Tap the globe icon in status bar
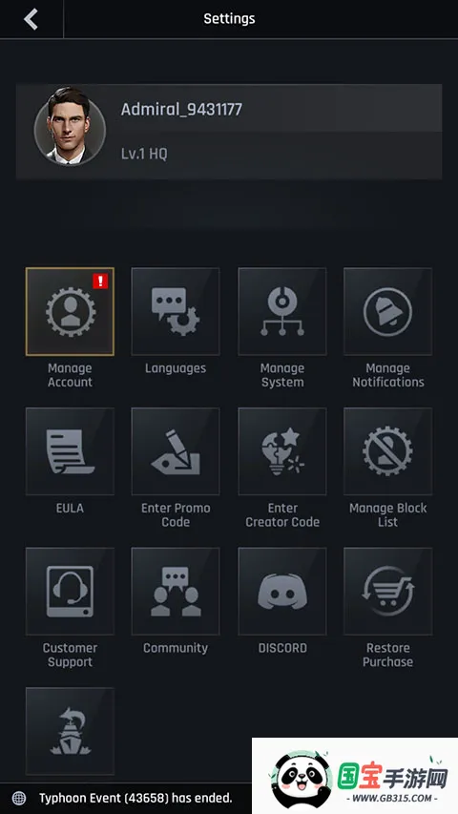This screenshot has height=814, width=458. click(19, 798)
